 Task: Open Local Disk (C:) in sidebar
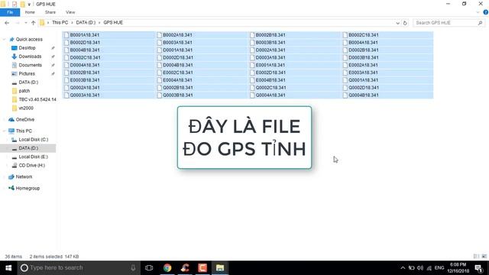(34, 140)
